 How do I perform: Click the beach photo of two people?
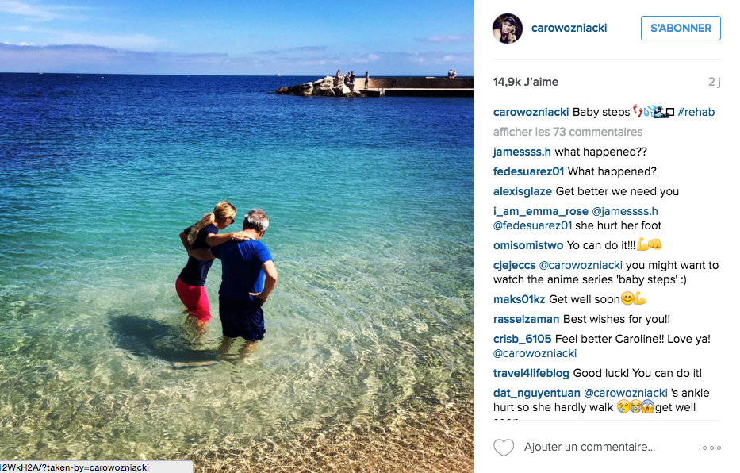tap(237, 236)
